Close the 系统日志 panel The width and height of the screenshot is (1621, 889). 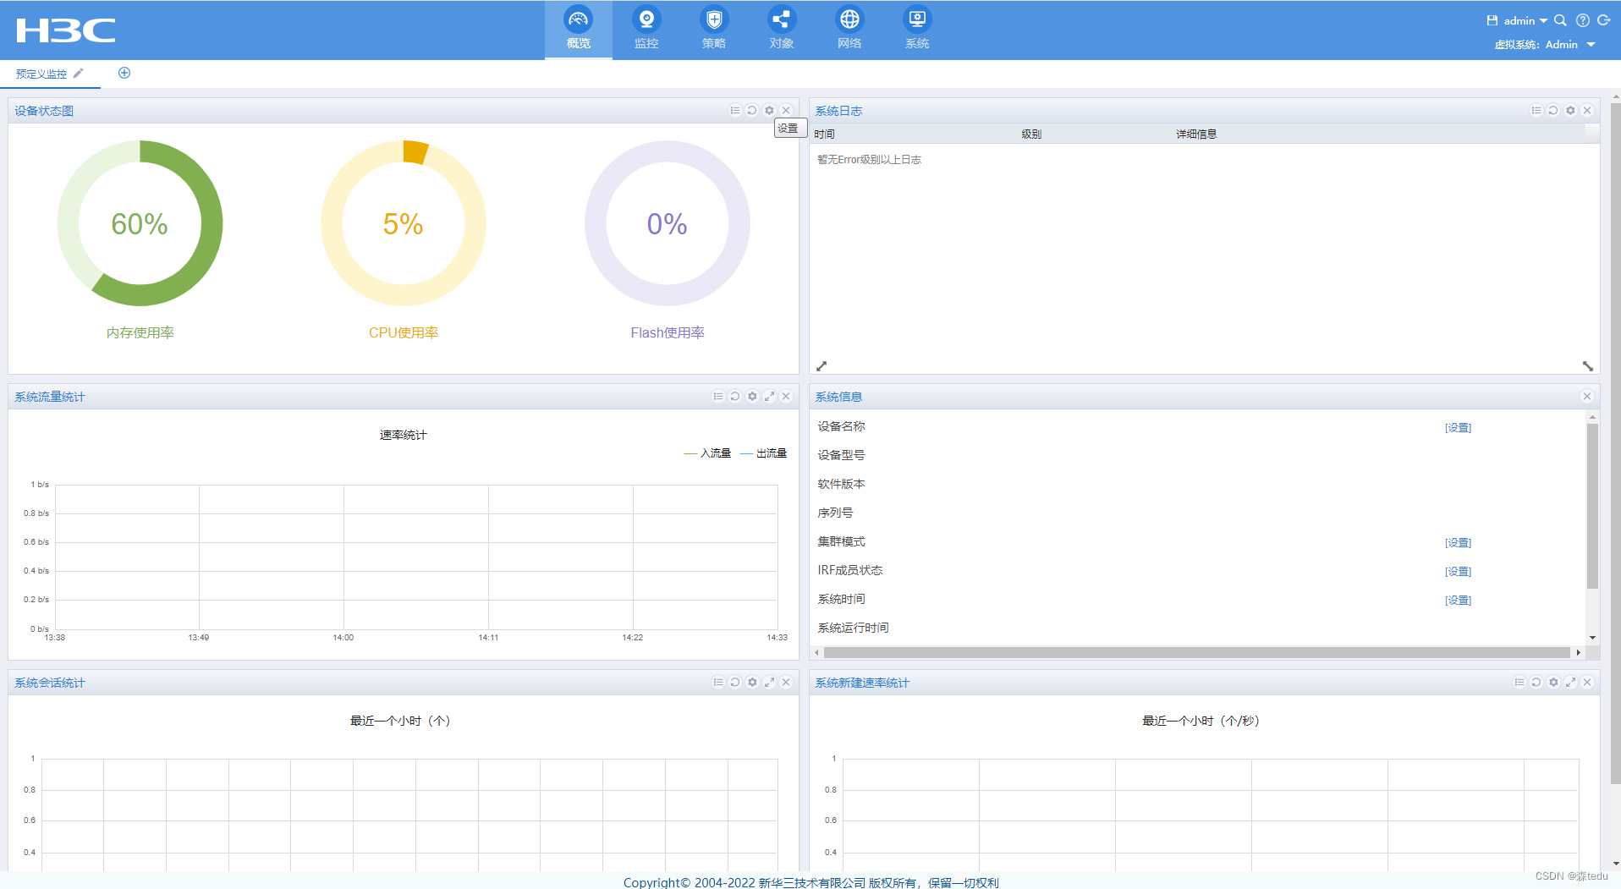[1587, 110]
